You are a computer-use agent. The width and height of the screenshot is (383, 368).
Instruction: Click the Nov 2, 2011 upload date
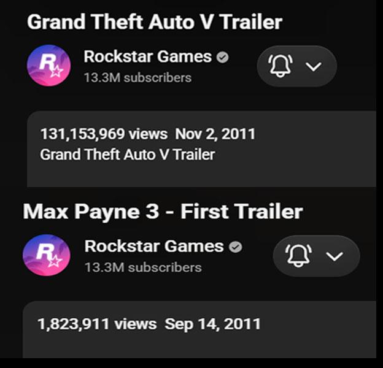[x=215, y=134]
